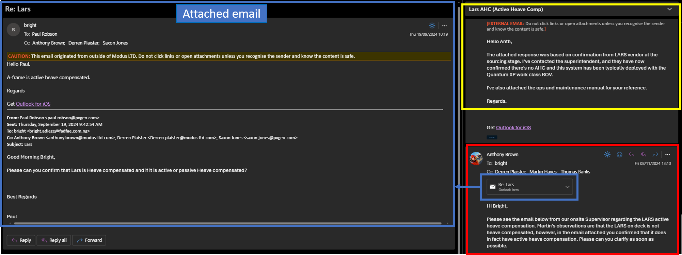682x255 pixels.
Task: Open Outlook for iOS link in right pane
Action: coord(513,128)
